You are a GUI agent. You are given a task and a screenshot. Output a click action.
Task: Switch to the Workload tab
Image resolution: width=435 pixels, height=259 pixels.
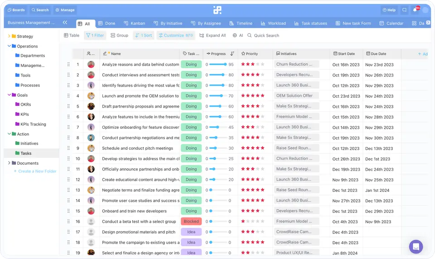pyautogui.click(x=273, y=23)
